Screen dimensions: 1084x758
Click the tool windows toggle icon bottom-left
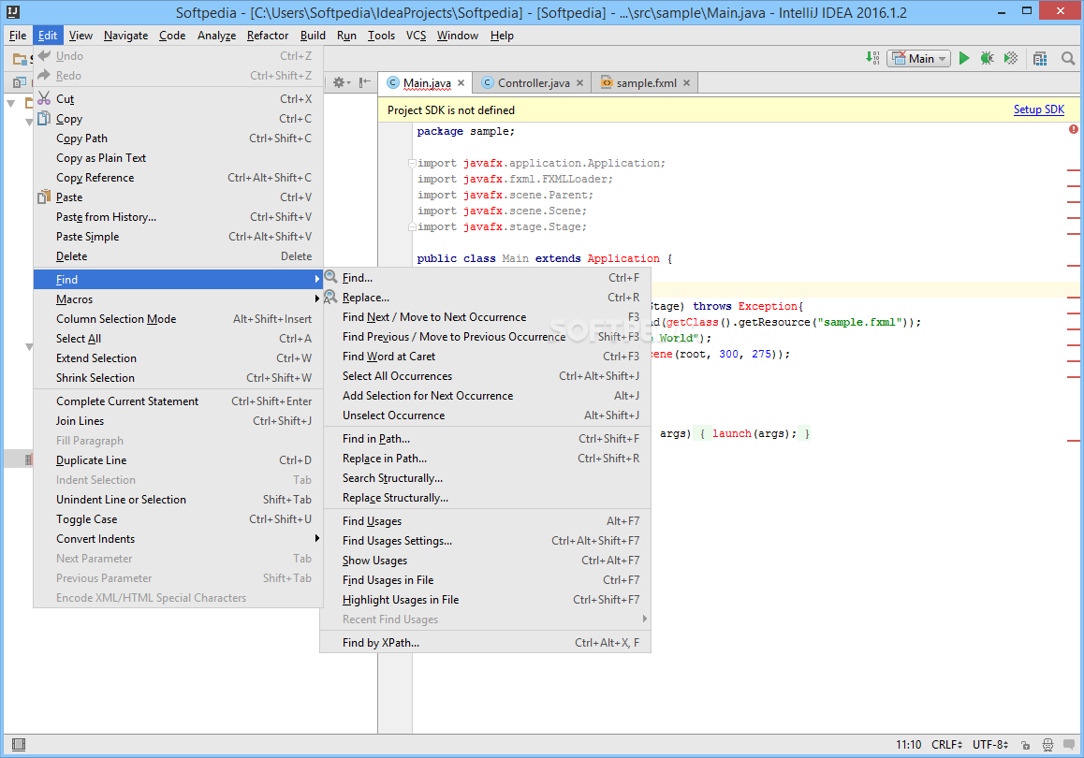pos(19,744)
